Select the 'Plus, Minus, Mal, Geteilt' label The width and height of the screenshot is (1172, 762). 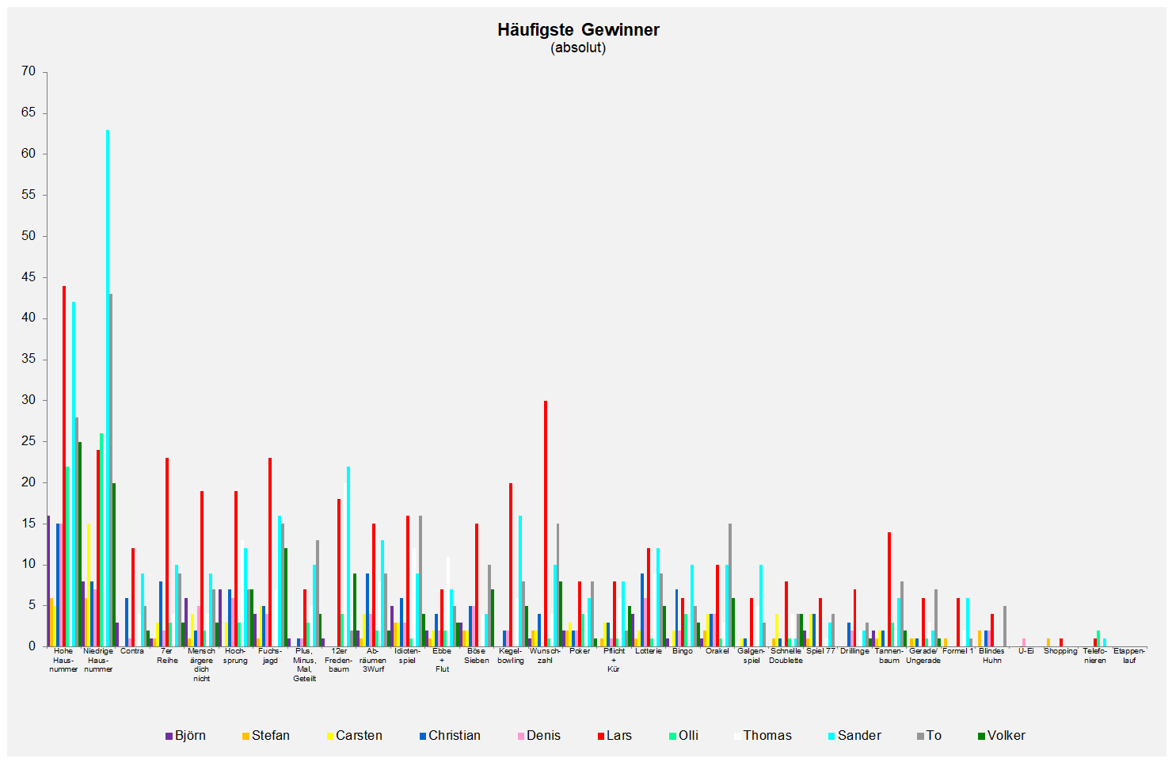pos(304,665)
